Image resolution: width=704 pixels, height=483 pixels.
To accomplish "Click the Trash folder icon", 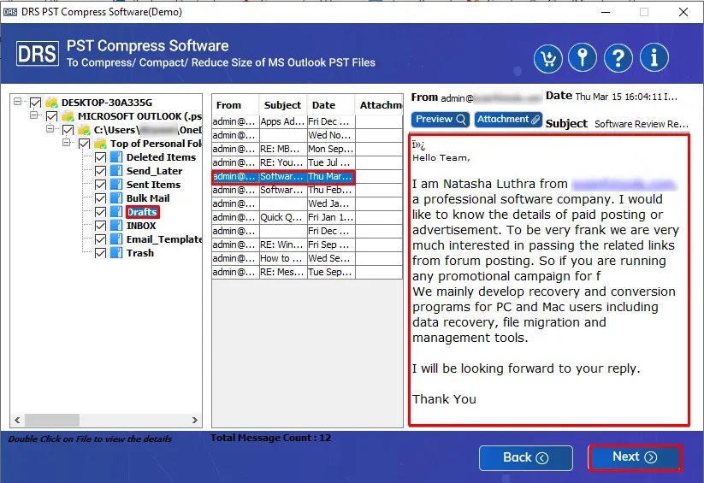I will click(x=116, y=253).
